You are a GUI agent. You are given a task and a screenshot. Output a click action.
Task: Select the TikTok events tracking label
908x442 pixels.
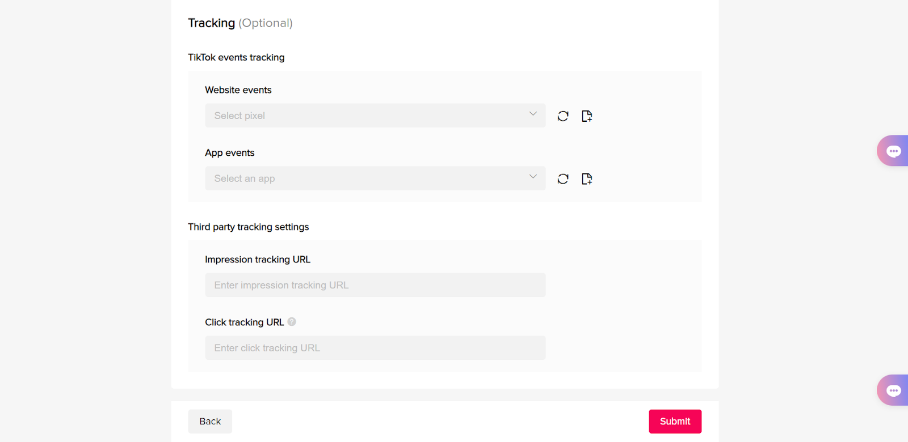tap(236, 57)
